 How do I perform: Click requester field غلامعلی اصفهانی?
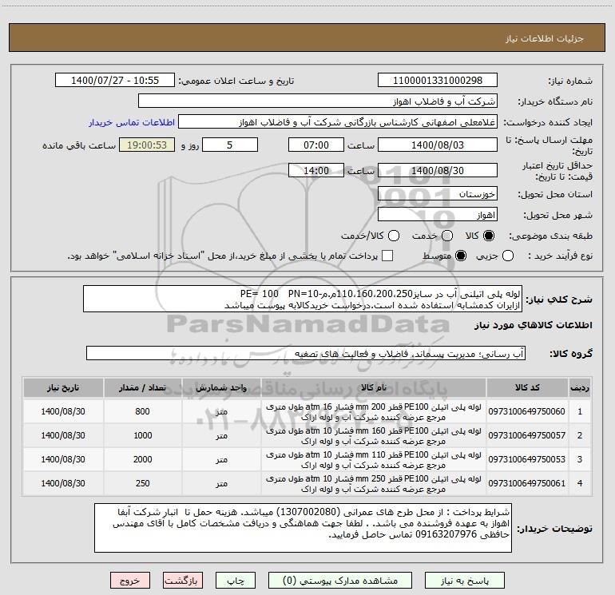point(338,122)
